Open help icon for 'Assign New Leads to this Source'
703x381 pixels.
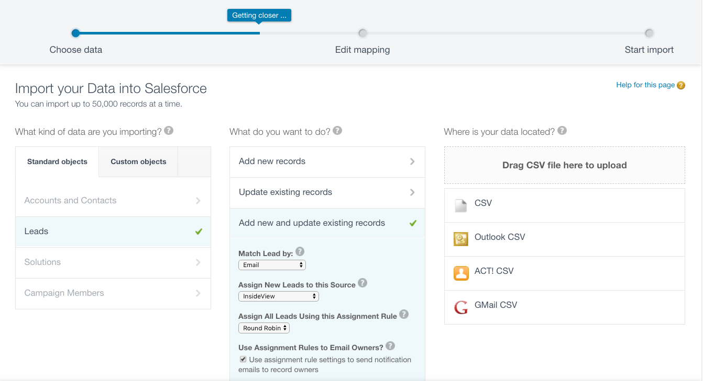tap(363, 283)
